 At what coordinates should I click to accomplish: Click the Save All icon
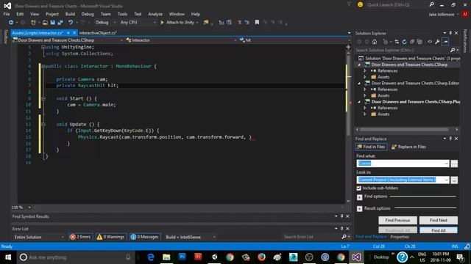60,23
